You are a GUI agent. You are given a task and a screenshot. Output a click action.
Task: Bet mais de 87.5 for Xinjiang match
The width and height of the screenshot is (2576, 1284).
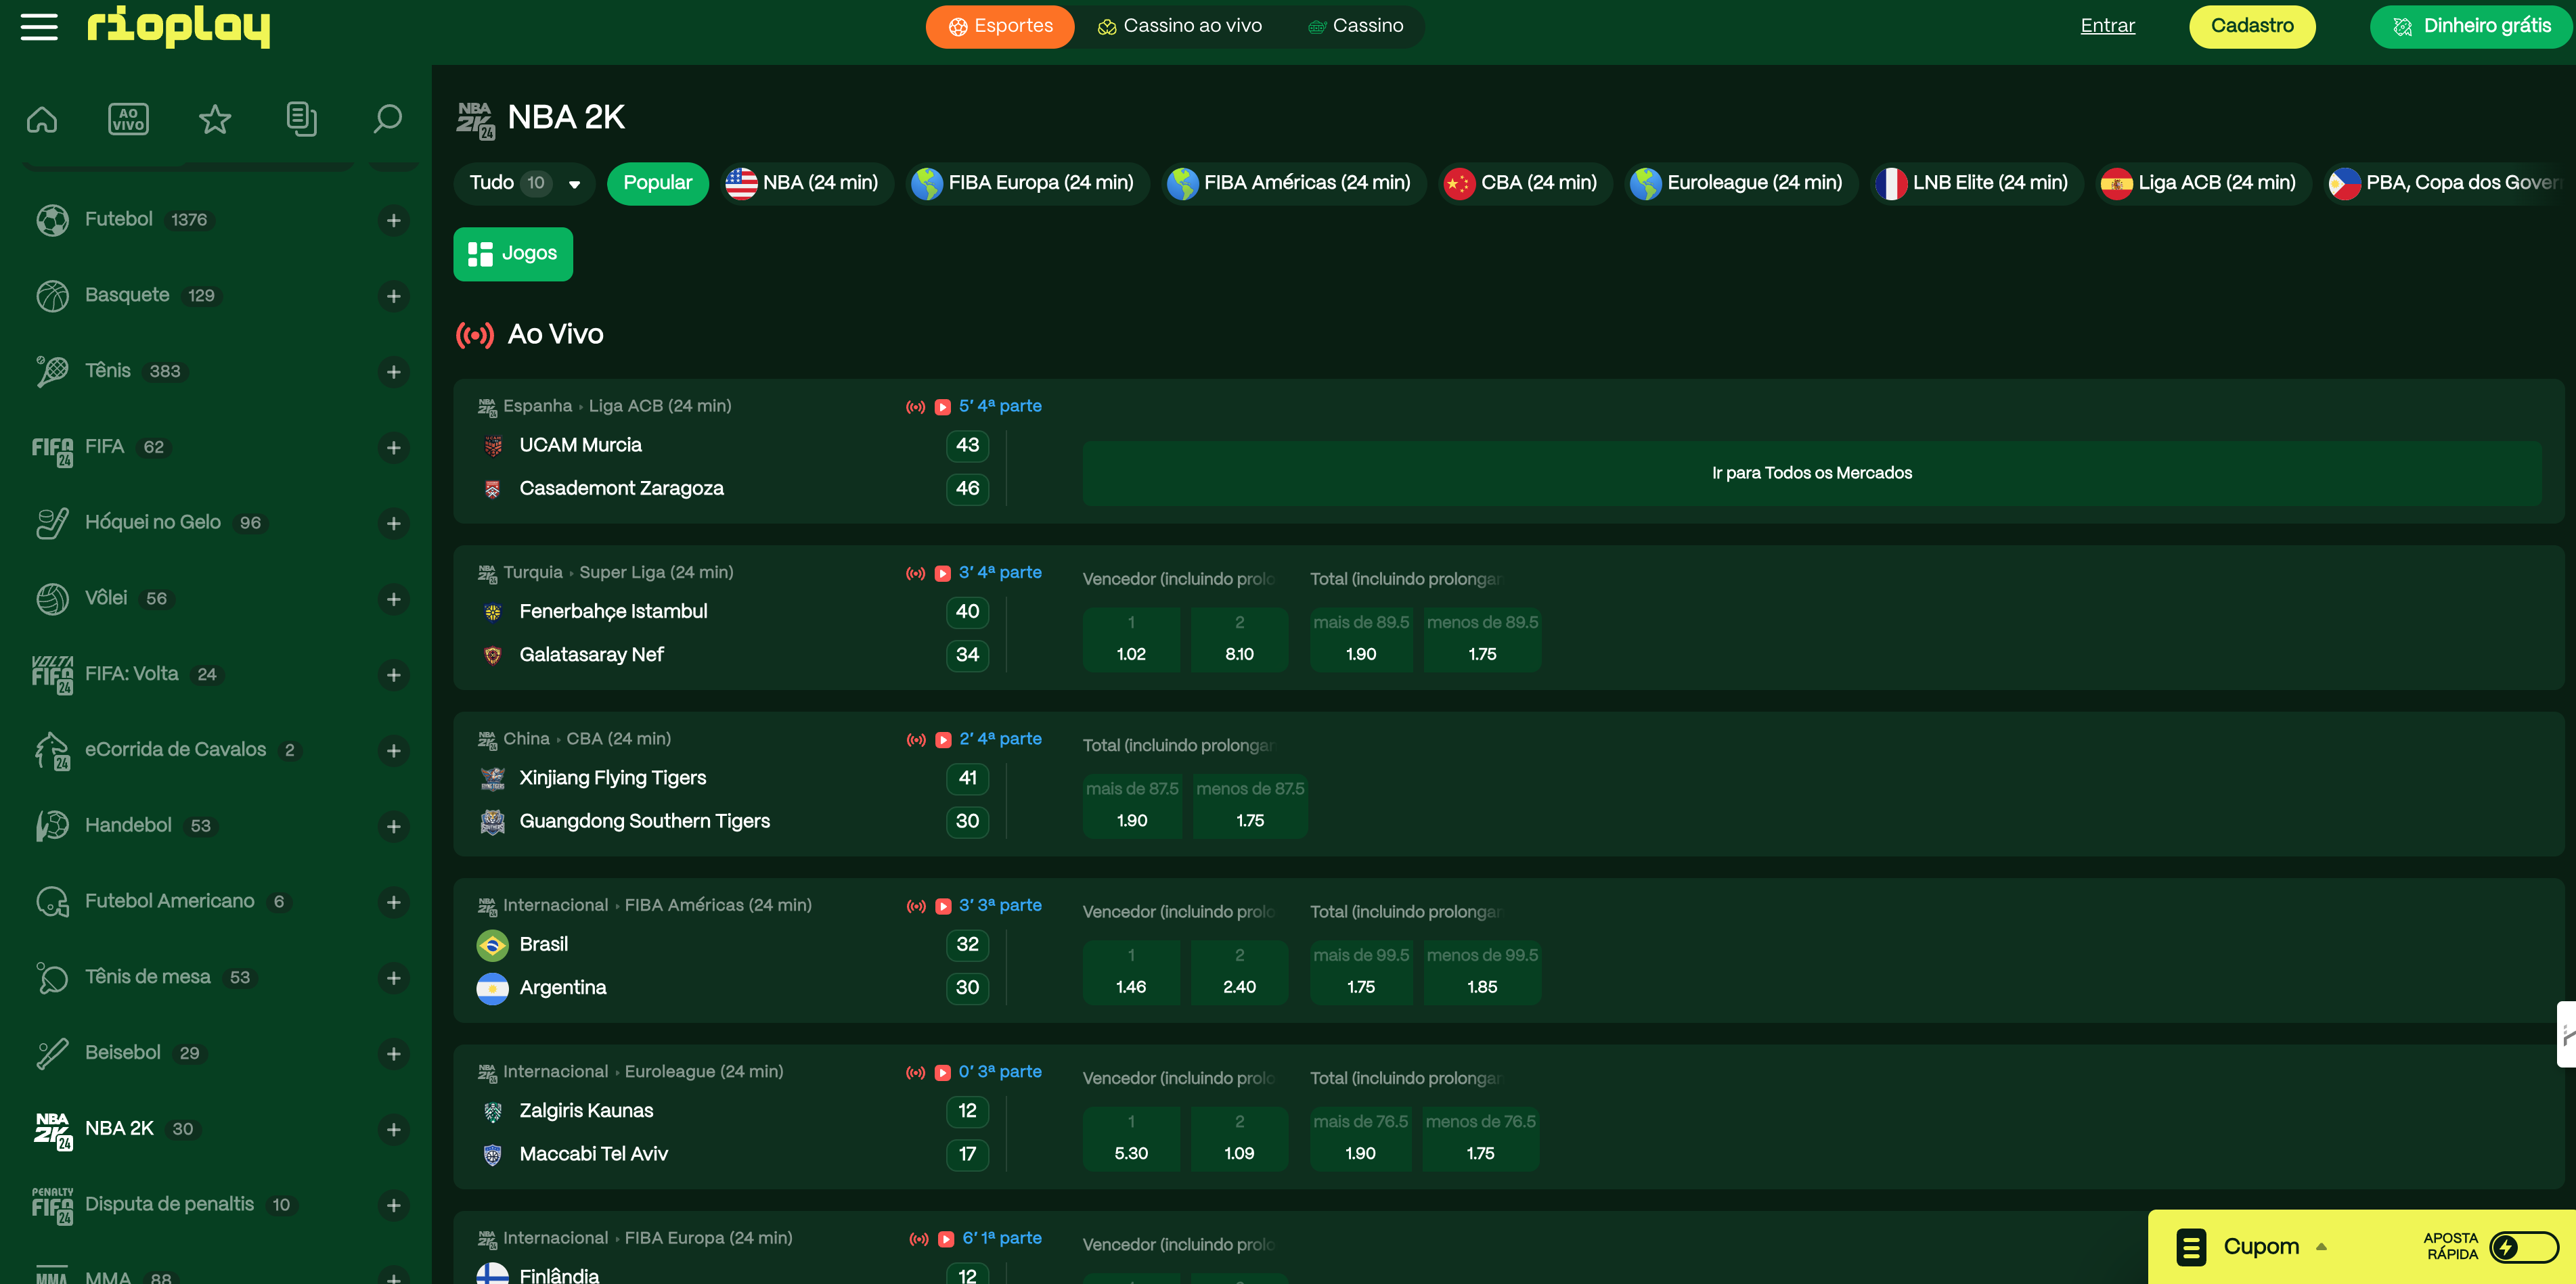[x=1132, y=805]
